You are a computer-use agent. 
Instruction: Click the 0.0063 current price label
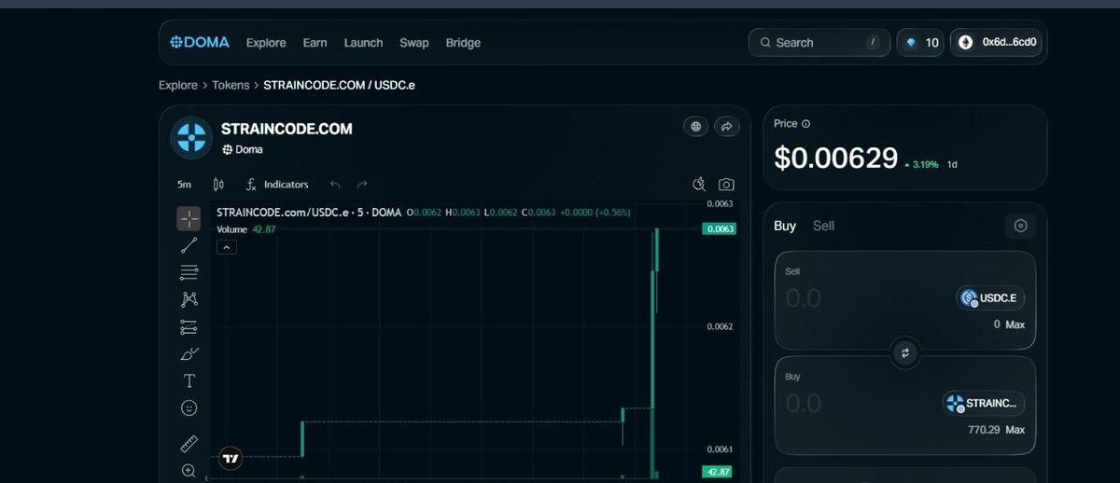(x=720, y=228)
